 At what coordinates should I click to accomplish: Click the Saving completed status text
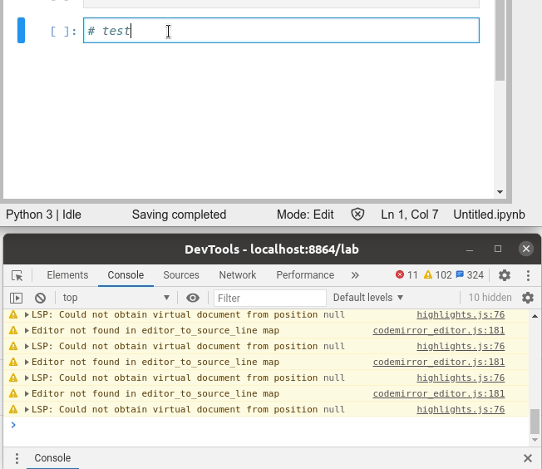179,215
